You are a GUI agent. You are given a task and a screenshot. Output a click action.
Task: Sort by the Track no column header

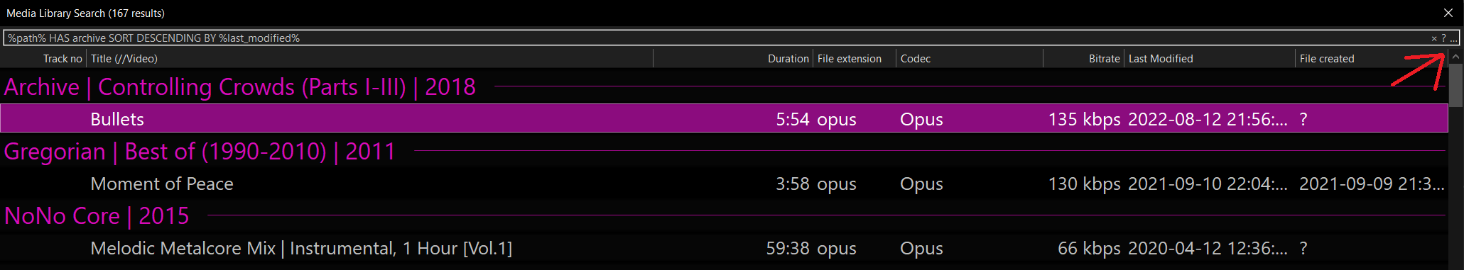pyautogui.click(x=43, y=59)
